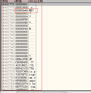91x93 pixels.
Task: Click value 00001600
Action: (x=21, y=7)
